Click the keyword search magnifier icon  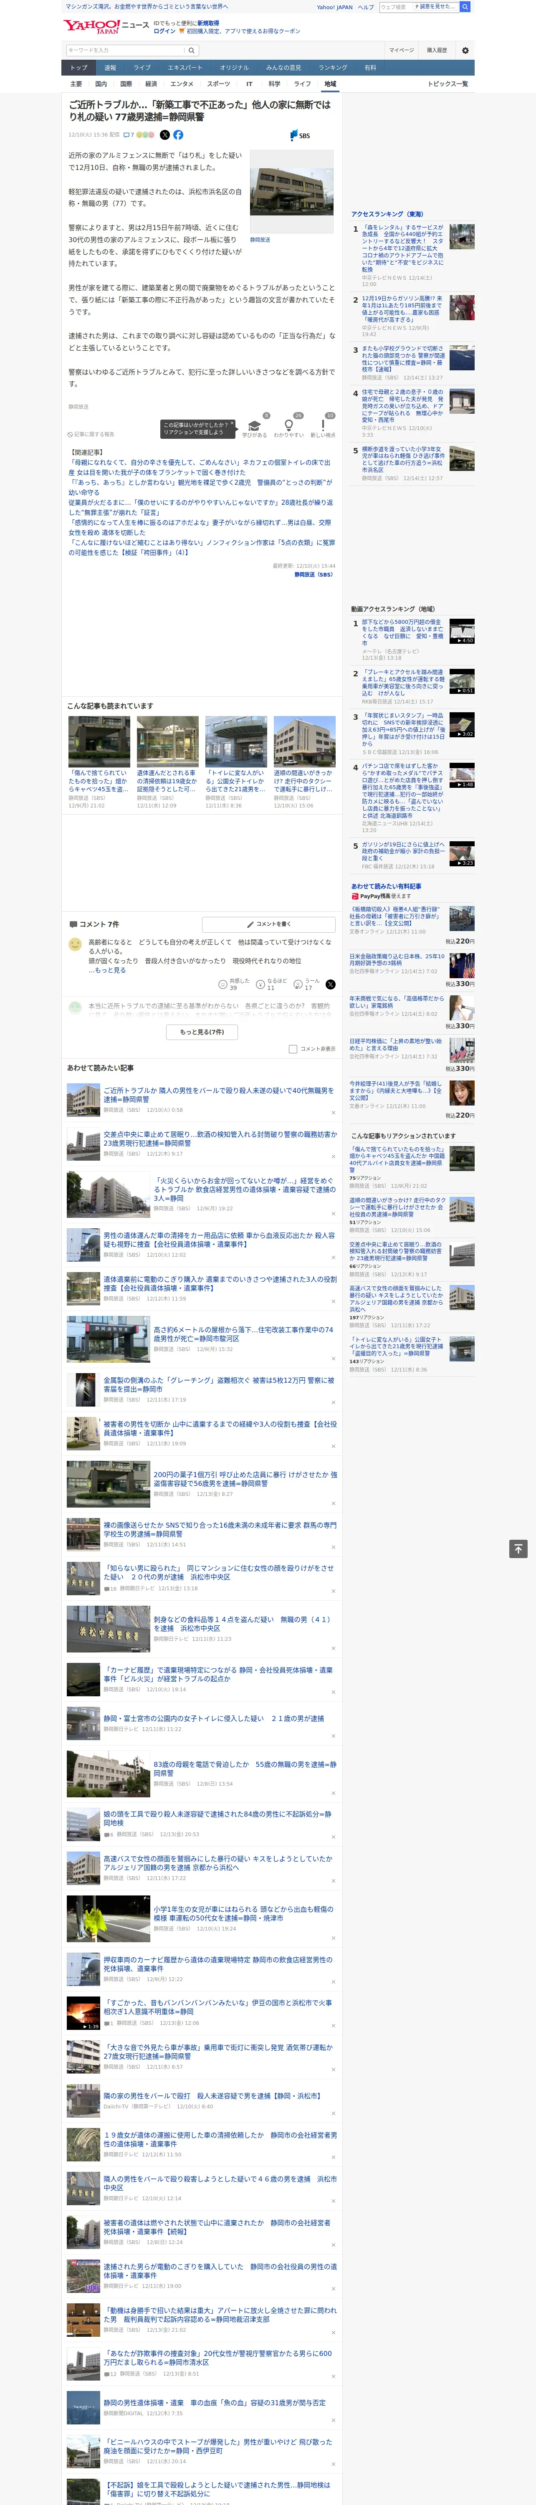click(x=192, y=50)
